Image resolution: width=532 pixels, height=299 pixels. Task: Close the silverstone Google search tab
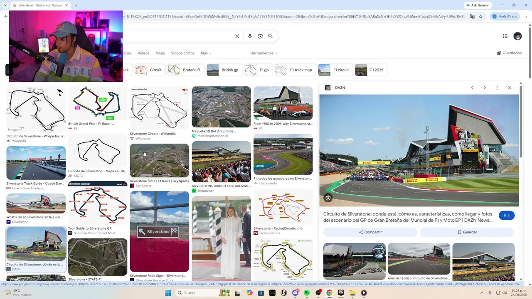point(66,5)
